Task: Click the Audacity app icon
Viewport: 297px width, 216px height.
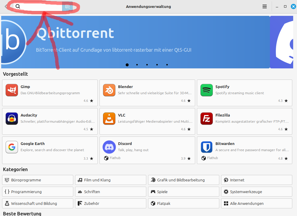Action: click(x=12, y=119)
